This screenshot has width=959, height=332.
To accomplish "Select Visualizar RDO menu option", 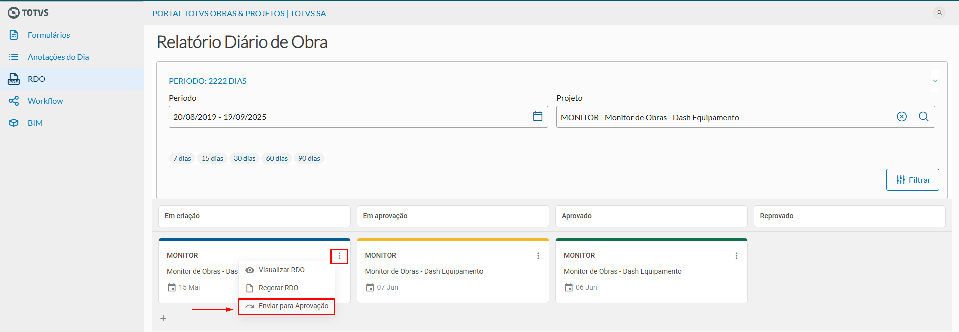I will click(281, 270).
